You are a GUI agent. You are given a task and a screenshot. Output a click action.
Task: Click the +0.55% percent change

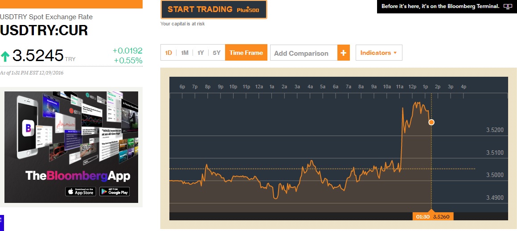(128, 60)
